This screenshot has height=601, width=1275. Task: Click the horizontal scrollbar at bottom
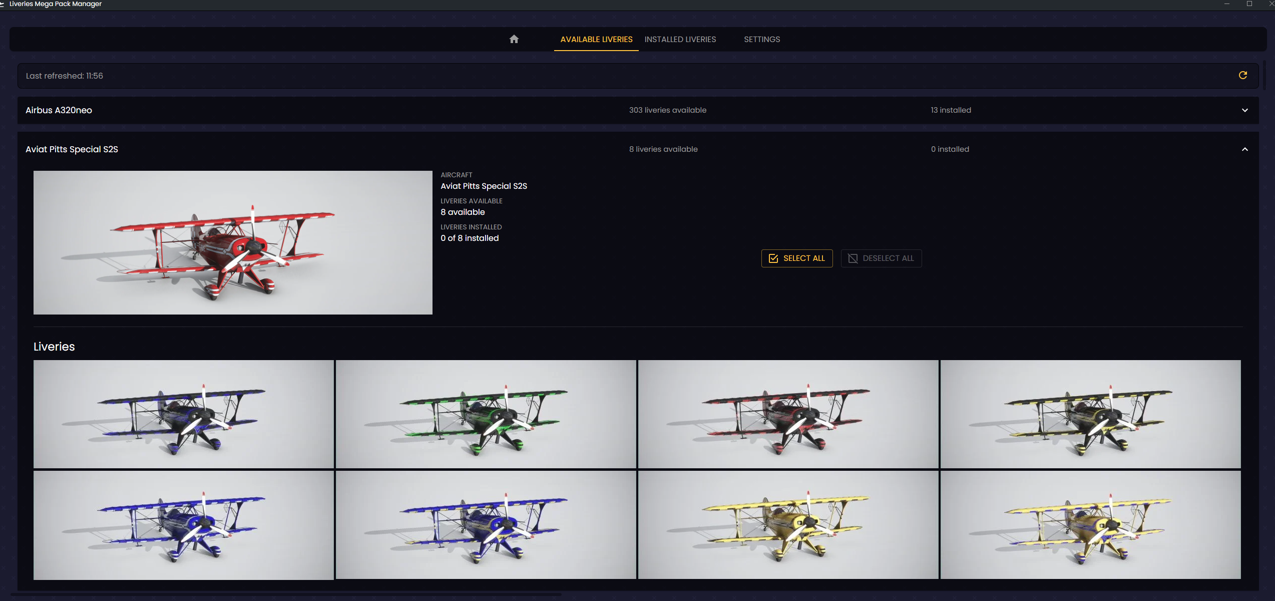pos(285,595)
